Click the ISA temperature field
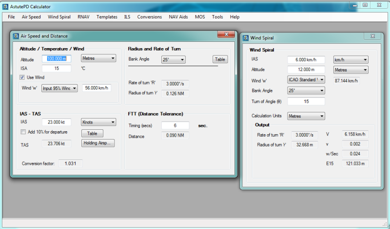 point(57,69)
